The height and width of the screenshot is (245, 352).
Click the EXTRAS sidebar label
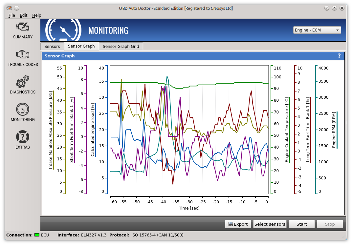click(x=23, y=147)
